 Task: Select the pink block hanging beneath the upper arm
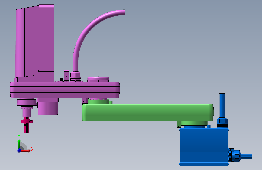coord(48,106)
